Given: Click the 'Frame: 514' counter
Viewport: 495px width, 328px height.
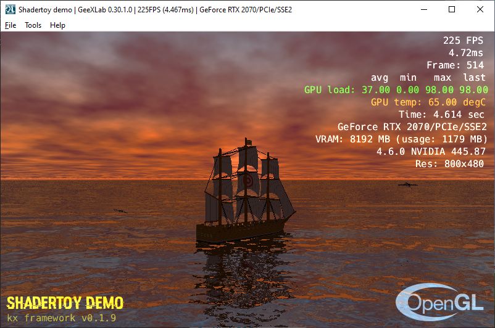Looking at the screenshot, I should click(x=455, y=65).
